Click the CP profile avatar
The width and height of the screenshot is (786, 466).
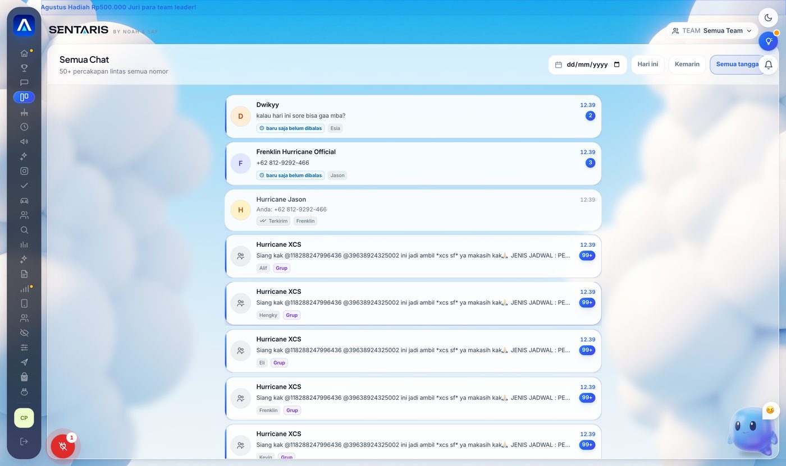[x=24, y=418]
